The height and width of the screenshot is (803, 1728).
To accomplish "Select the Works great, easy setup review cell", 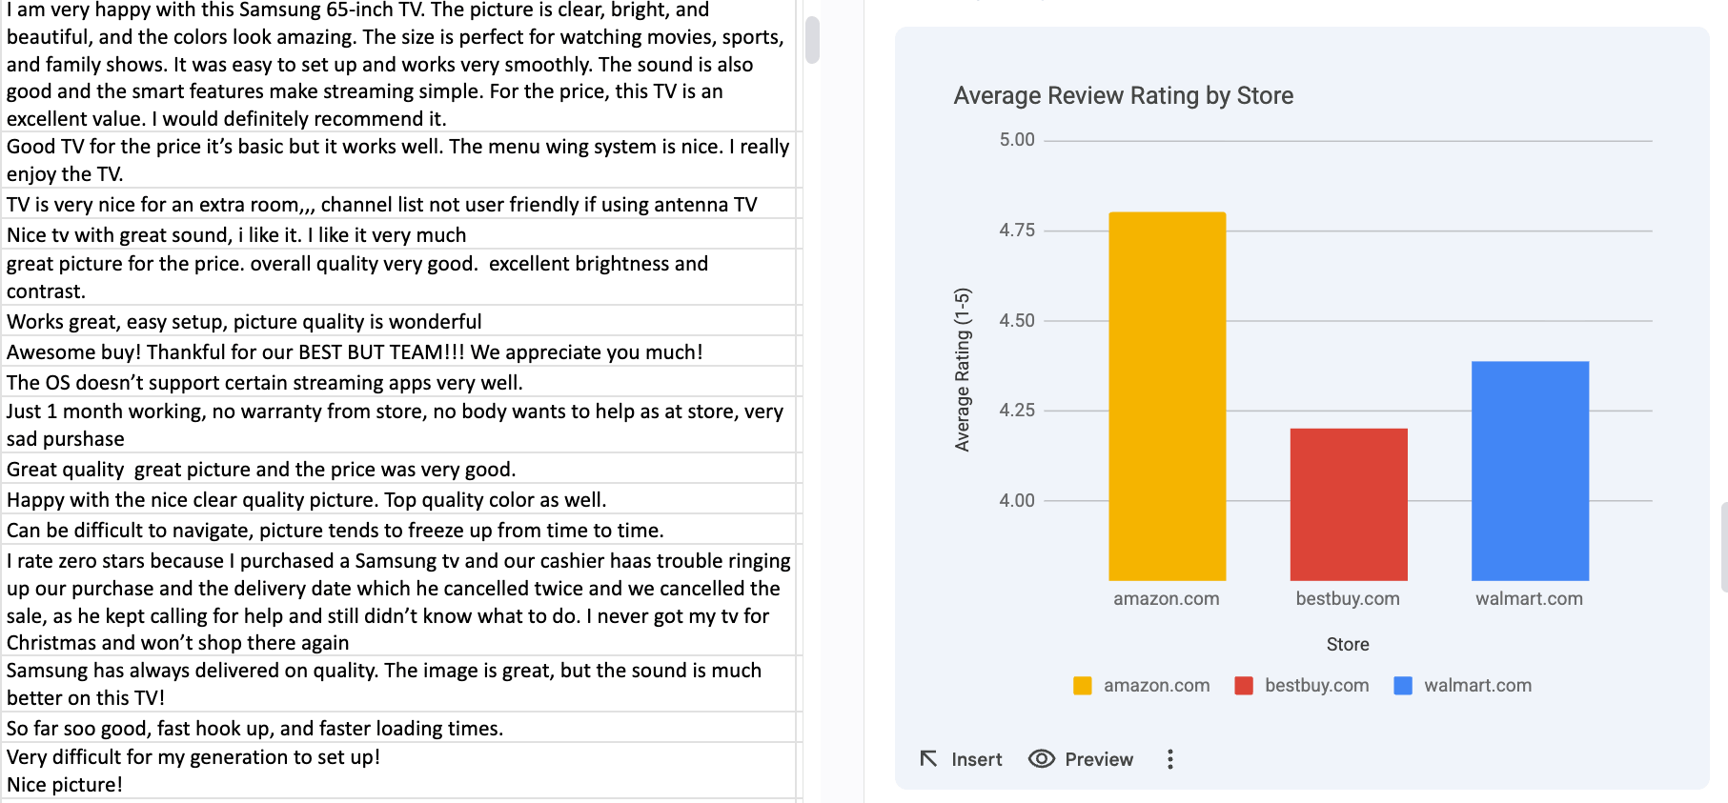I will [243, 321].
